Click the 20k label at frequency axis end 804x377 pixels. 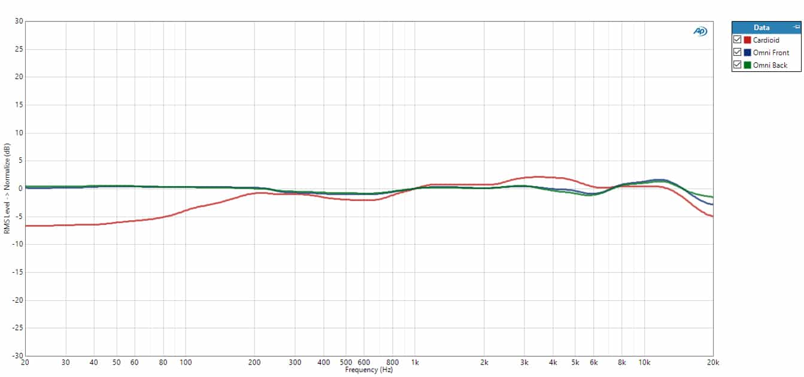point(712,363)
